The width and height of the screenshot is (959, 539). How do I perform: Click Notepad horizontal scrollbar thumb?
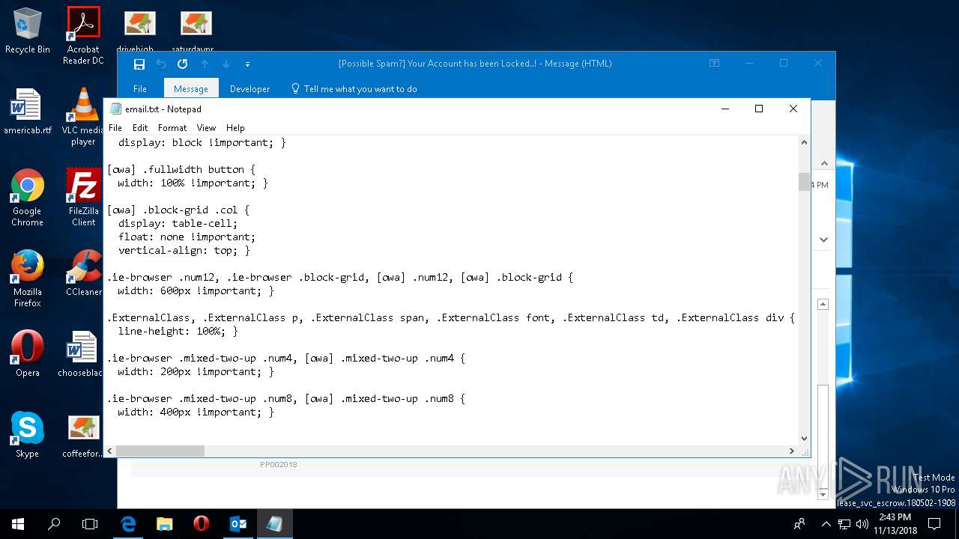point(160,451)
